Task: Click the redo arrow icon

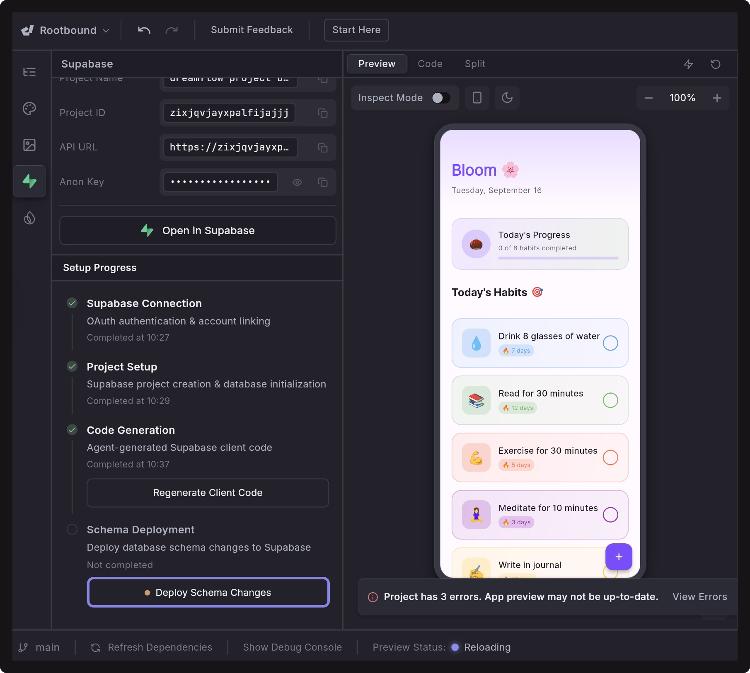Action: [172, 30]
